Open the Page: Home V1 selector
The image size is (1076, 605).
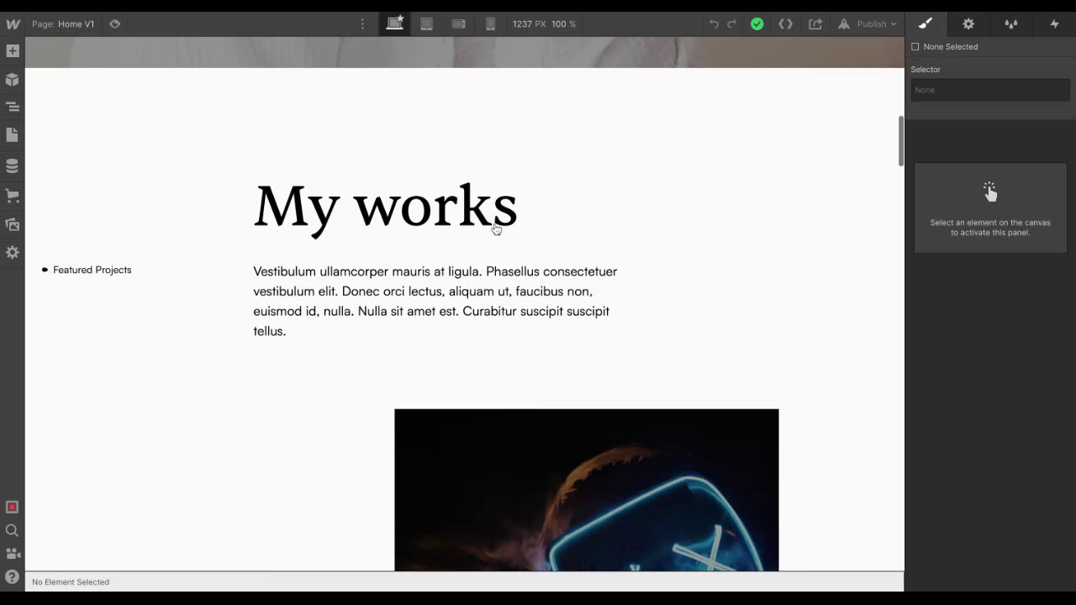63,24
